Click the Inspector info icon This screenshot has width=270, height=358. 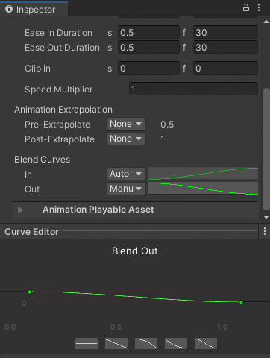pyautogui.click(x=9, y=9)
